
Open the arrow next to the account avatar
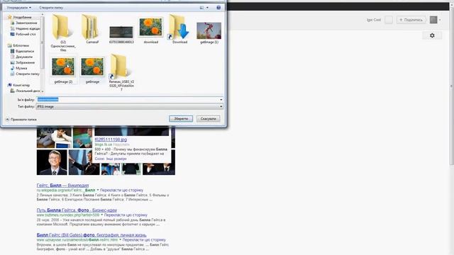pos(440,20)
